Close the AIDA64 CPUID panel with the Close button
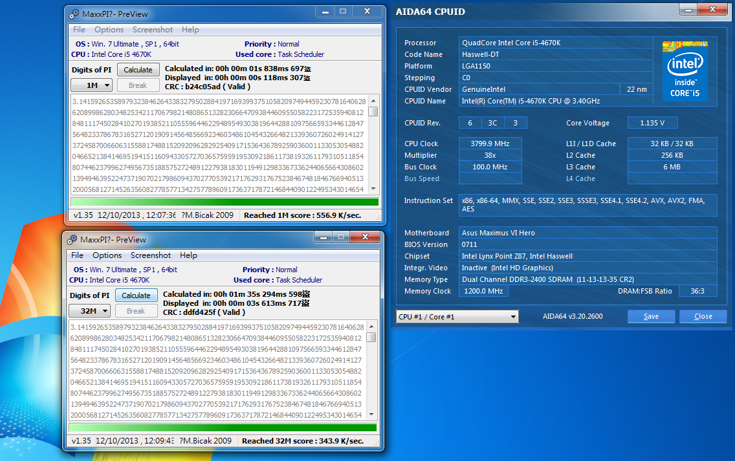This screenshot has width=735, height=461. pyautogui.click(x=703, y=317)
